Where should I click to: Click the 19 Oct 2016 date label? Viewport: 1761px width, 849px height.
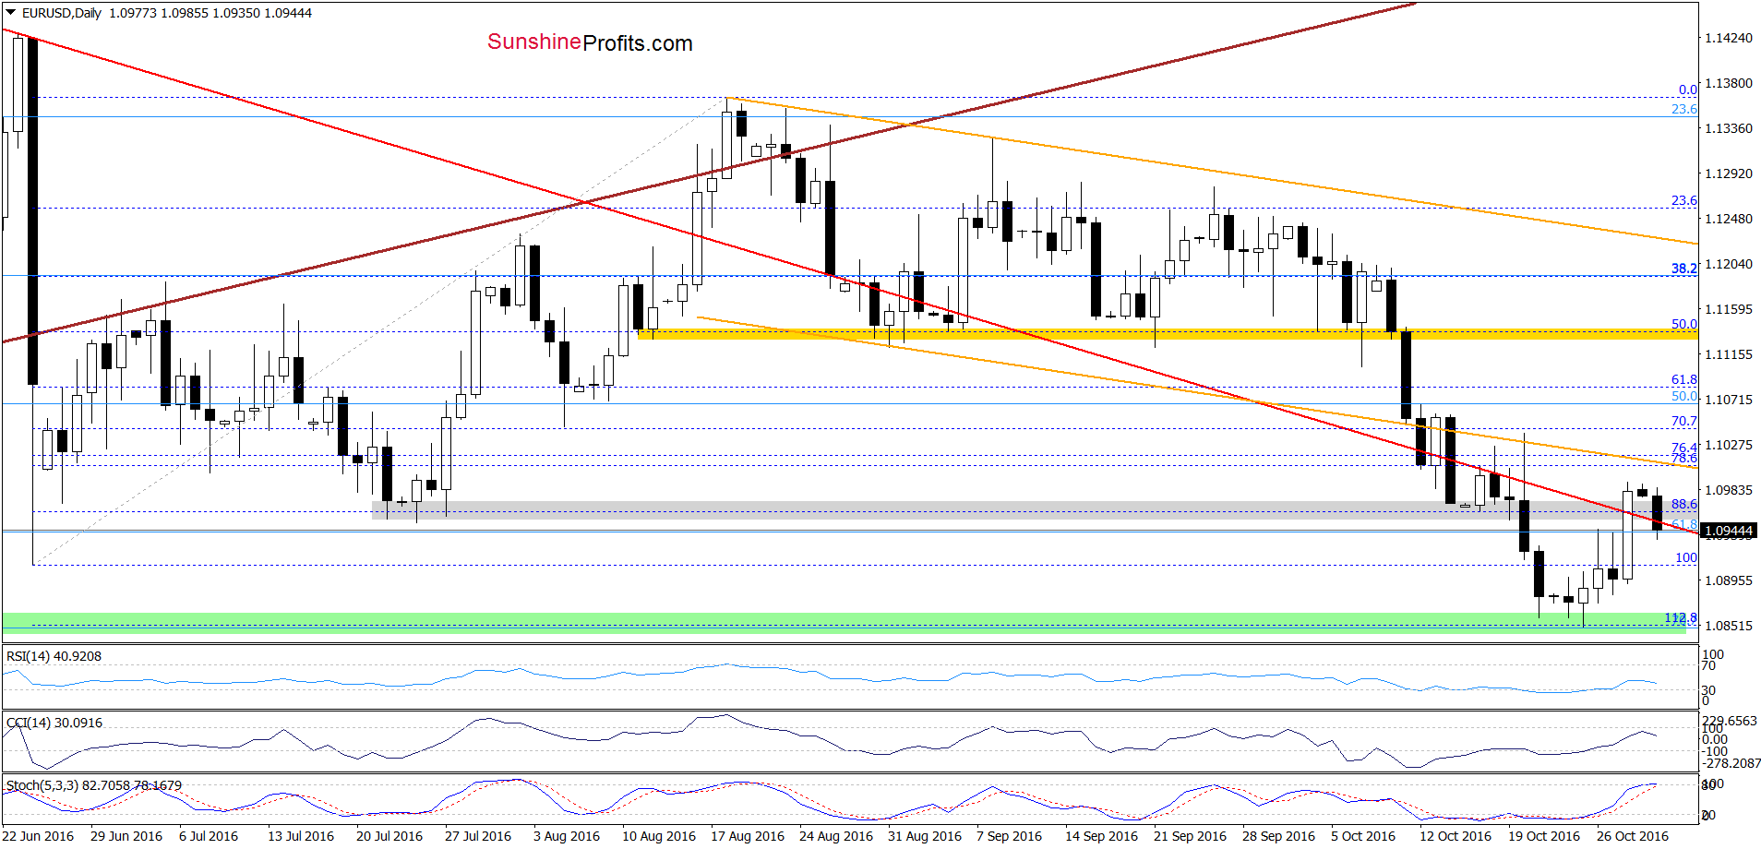pyautogui.click(x=1544, y=836)
